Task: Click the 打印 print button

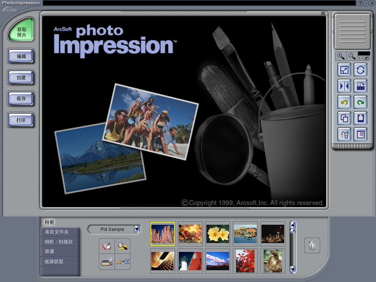Action: pos(21,120)
